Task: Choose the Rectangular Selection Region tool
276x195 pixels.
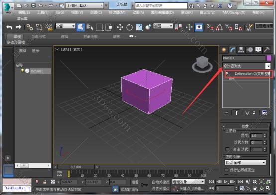Action: coord(100,27)
